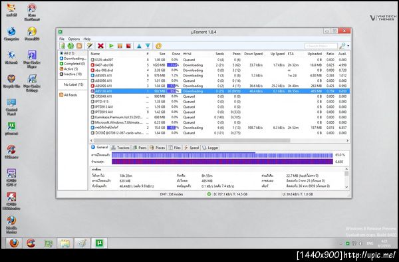This screenshot has height=262, width=399.
Task: Sort torrents by ETA column header
Action: [x=291, y=54]
